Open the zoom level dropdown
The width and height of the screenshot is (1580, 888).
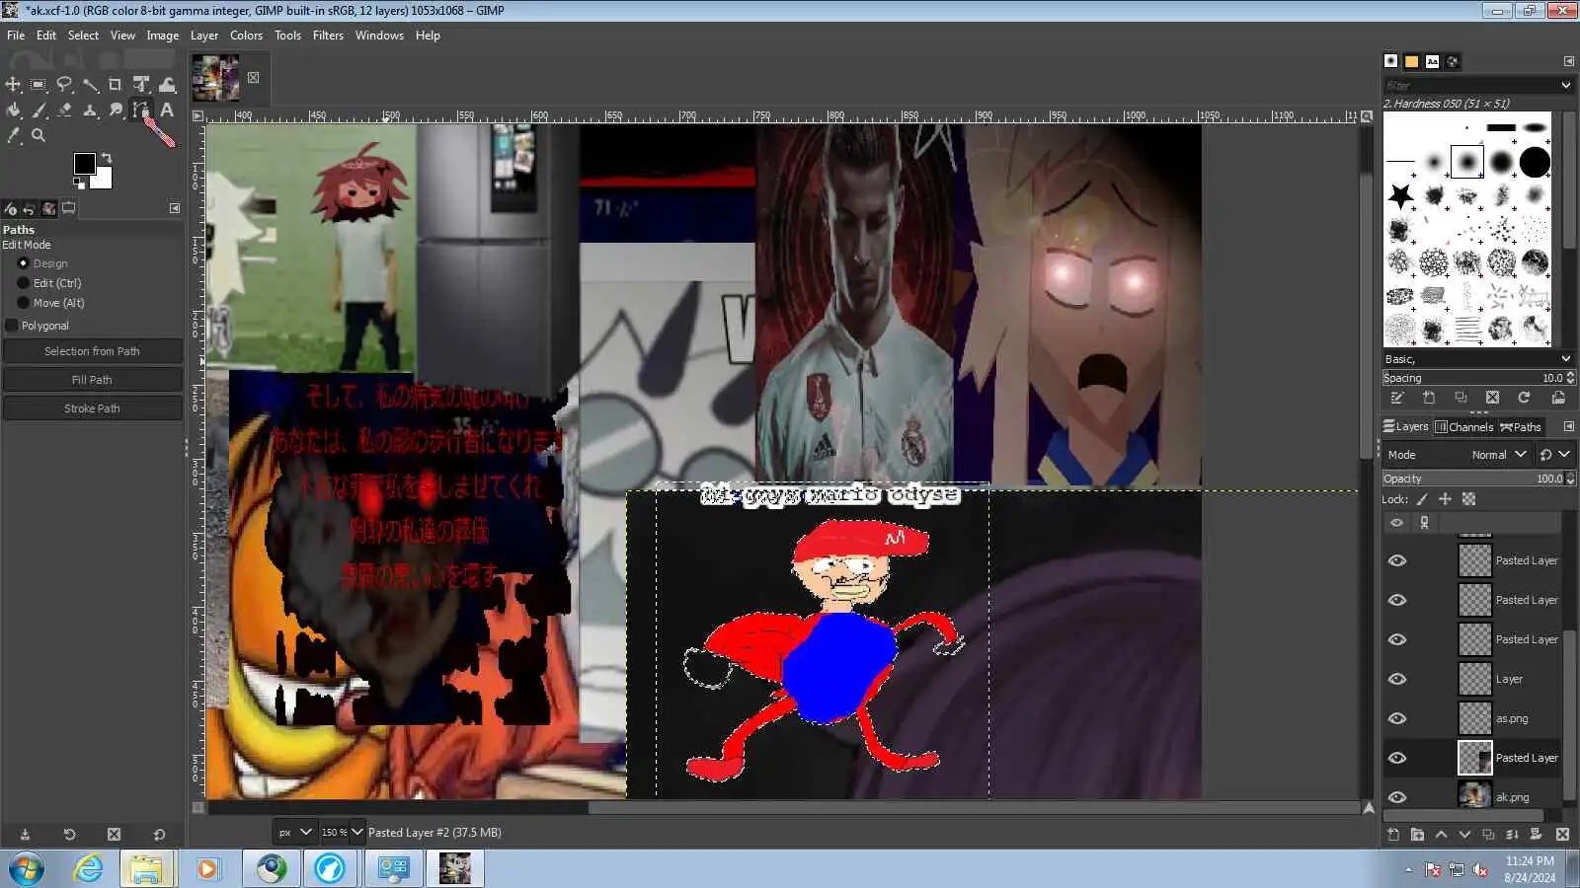(357, 833)
